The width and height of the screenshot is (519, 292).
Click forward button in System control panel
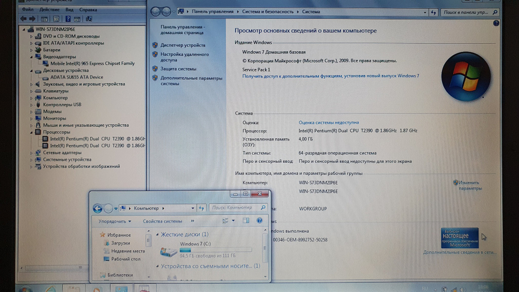[166, 11]
